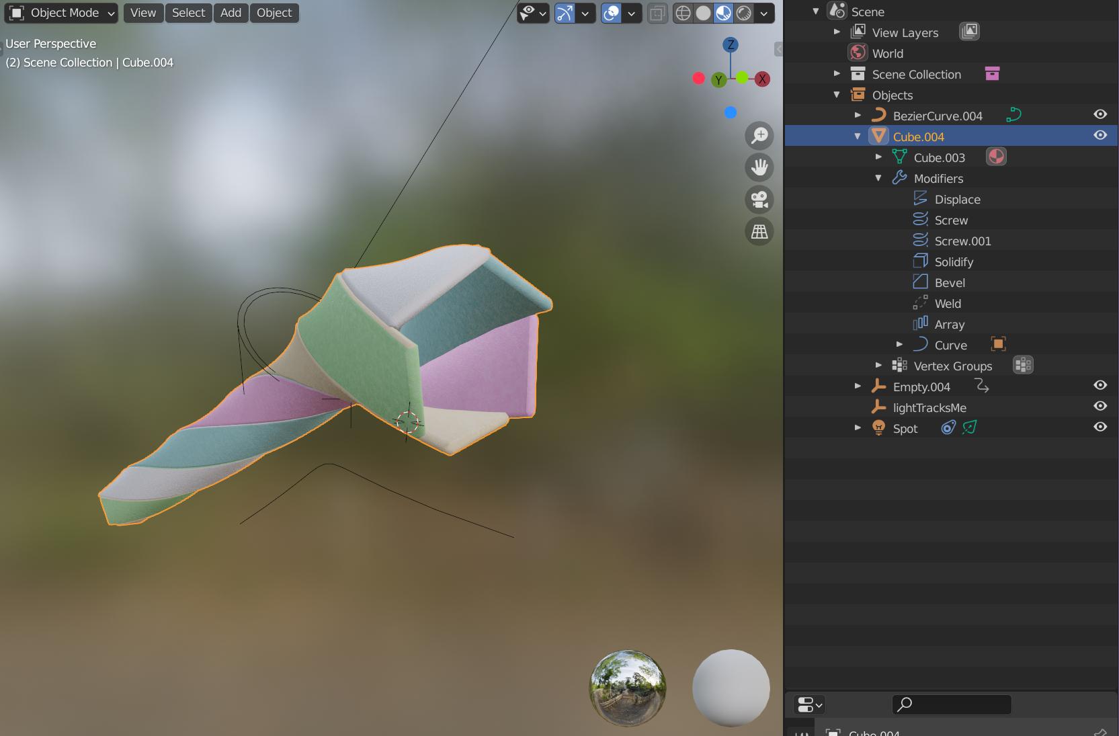Select Cube.004 in the outliner

(x=918, y=136)
